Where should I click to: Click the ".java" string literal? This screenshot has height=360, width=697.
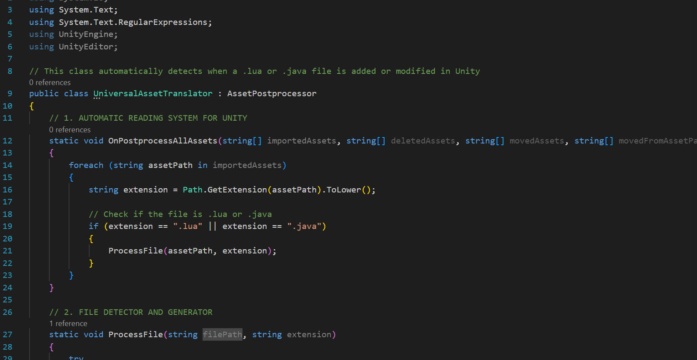tap(304, 226)
